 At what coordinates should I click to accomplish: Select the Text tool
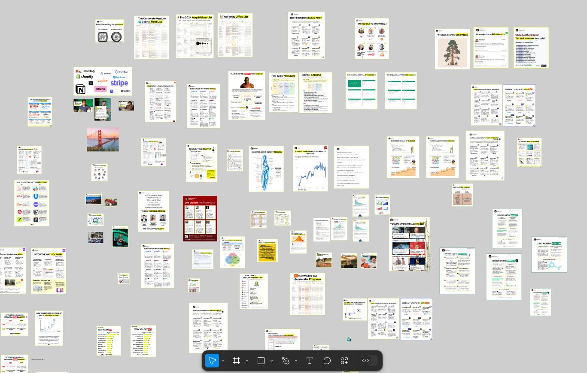pyautogui.click(x=310, y=361)
